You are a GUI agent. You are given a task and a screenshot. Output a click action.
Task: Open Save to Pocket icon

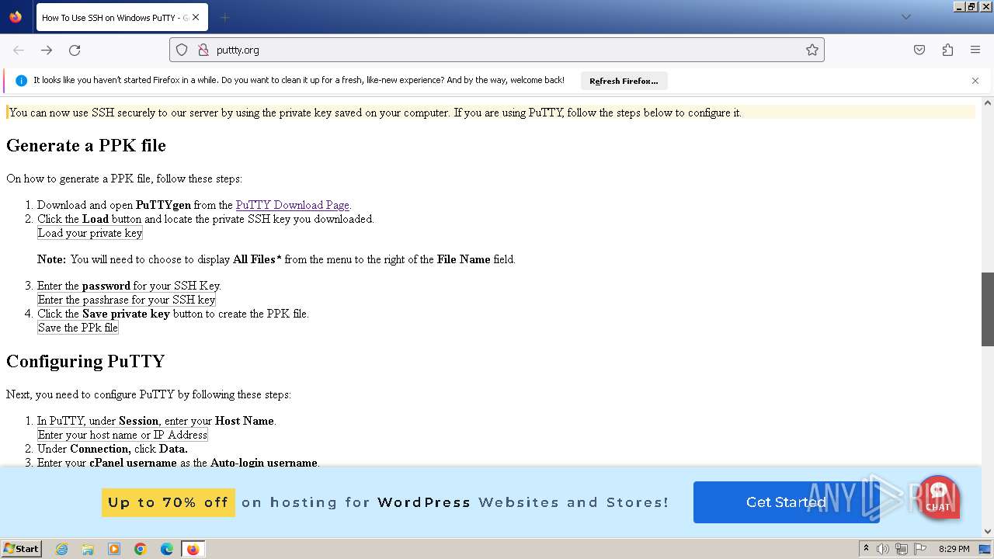tap(919, 50)
